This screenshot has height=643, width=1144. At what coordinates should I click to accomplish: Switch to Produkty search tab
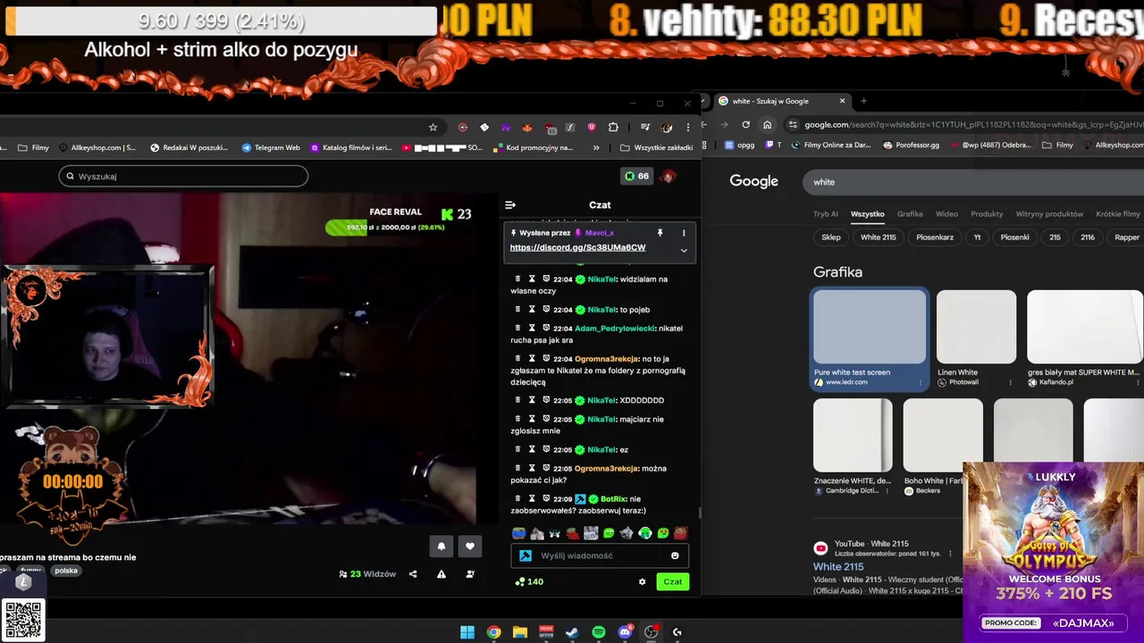(987, 214)
